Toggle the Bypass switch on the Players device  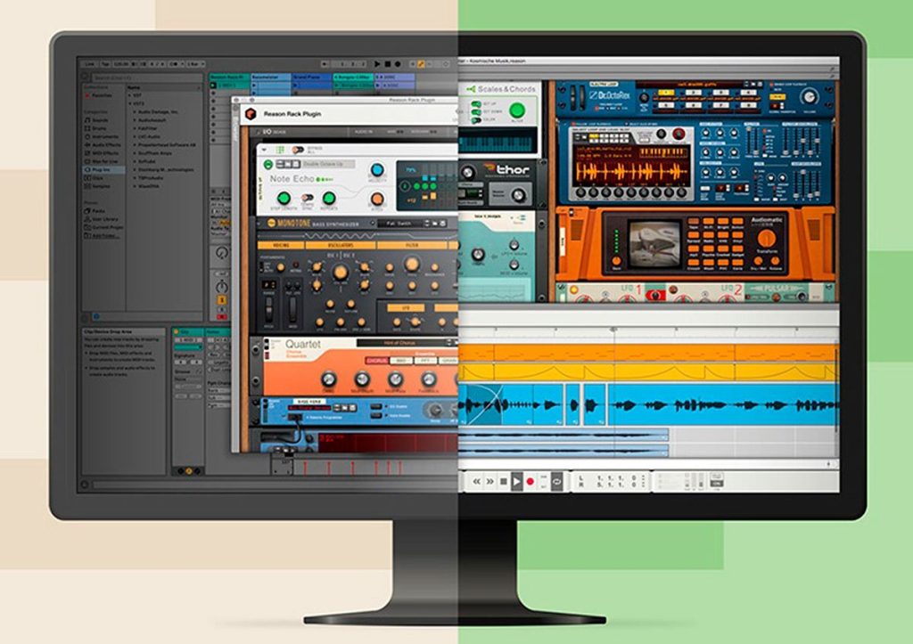298,151
